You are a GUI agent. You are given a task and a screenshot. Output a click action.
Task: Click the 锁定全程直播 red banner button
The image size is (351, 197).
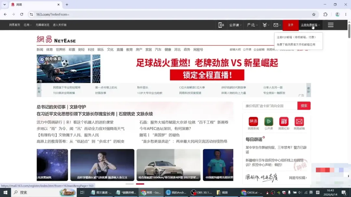pos(207,75)
